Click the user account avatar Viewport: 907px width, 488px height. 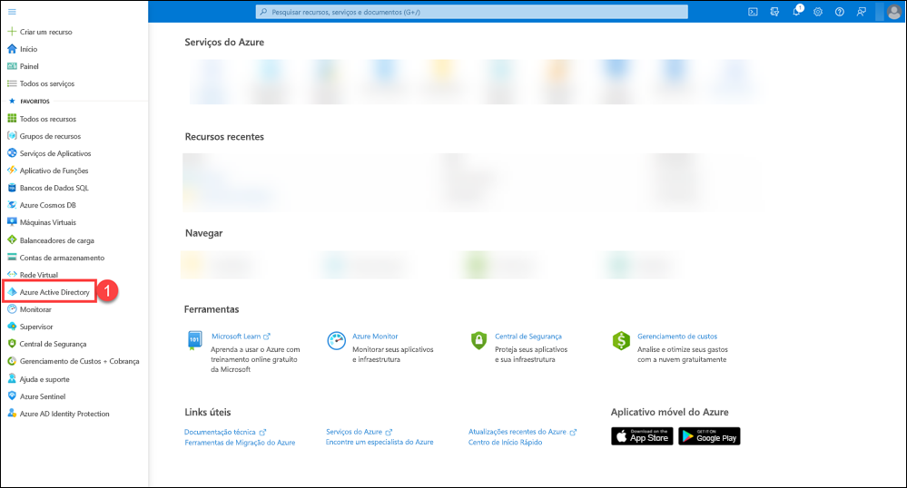pyautogui.click(x=893, y=12)
